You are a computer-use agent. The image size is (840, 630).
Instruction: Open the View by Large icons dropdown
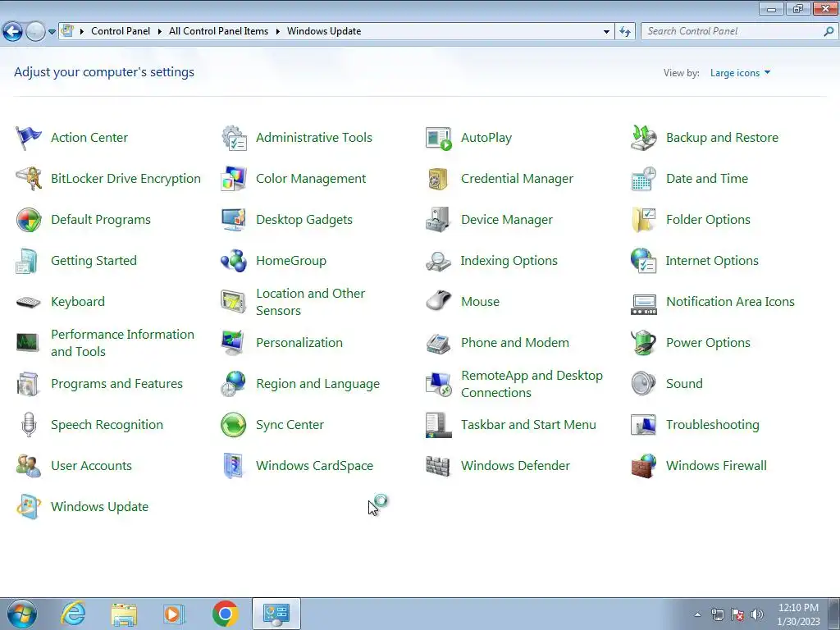[740, 73]
